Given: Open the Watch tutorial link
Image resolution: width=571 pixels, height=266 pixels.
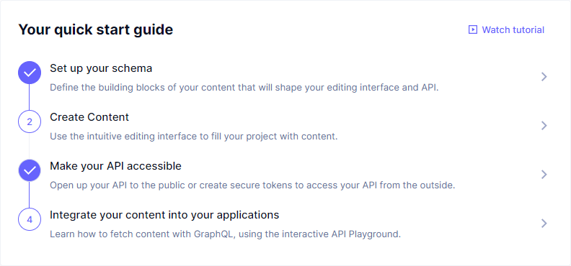Looking at the screenshot, I should pos(506,29).
